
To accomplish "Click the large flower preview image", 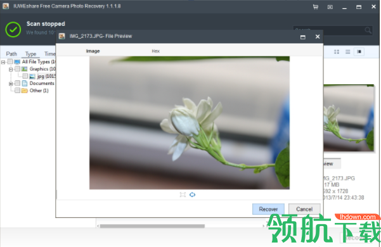I will click(190, 123).
